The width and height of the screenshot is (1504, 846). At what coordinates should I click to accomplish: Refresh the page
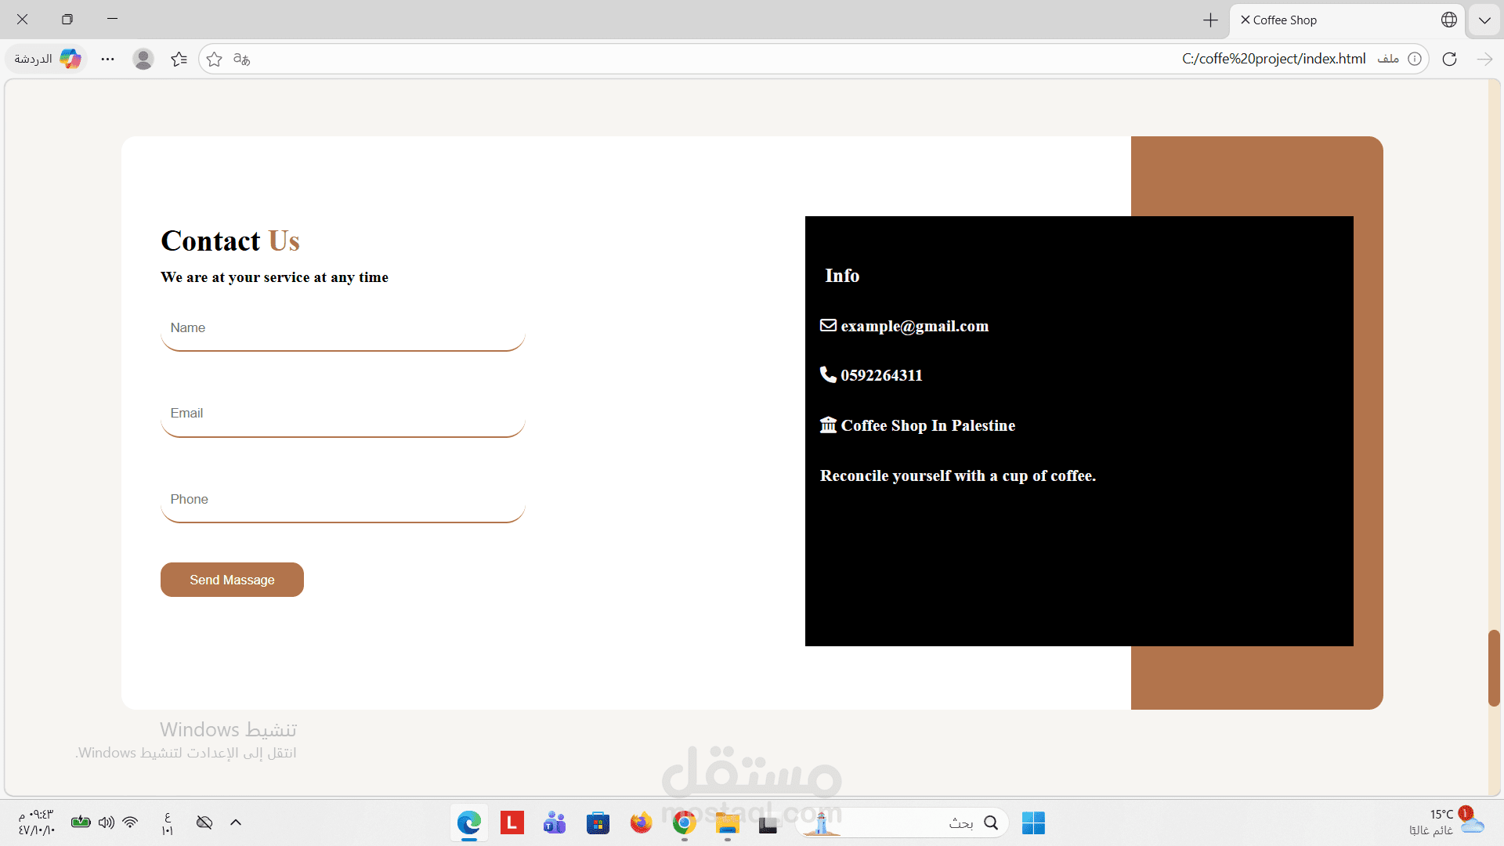pos(1449,59)
